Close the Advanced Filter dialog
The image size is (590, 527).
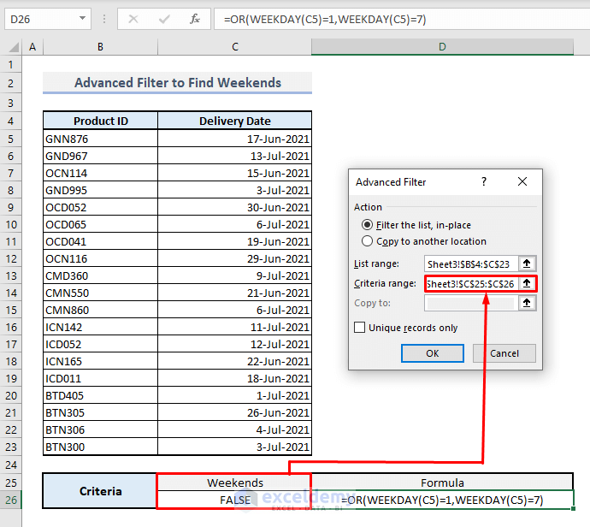coord(522,182)
